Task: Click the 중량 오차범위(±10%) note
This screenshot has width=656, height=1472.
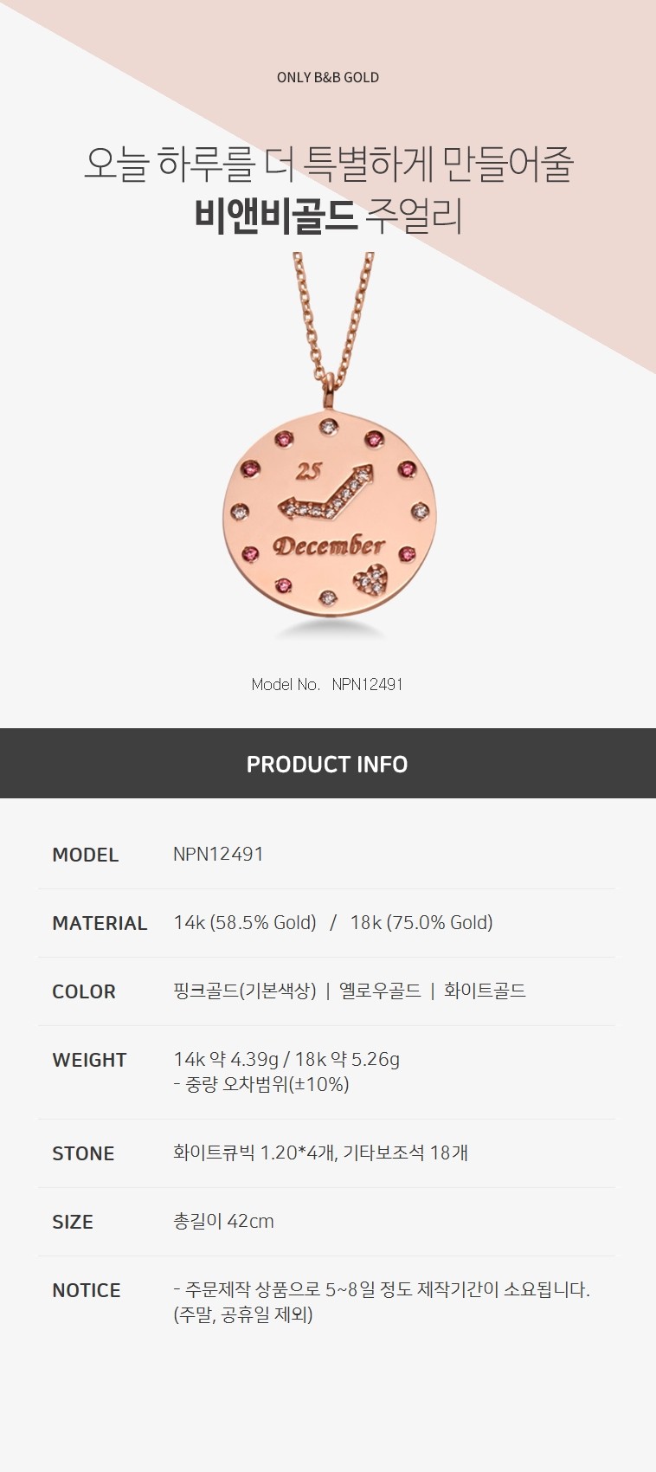Action: tap(261, 1084)
